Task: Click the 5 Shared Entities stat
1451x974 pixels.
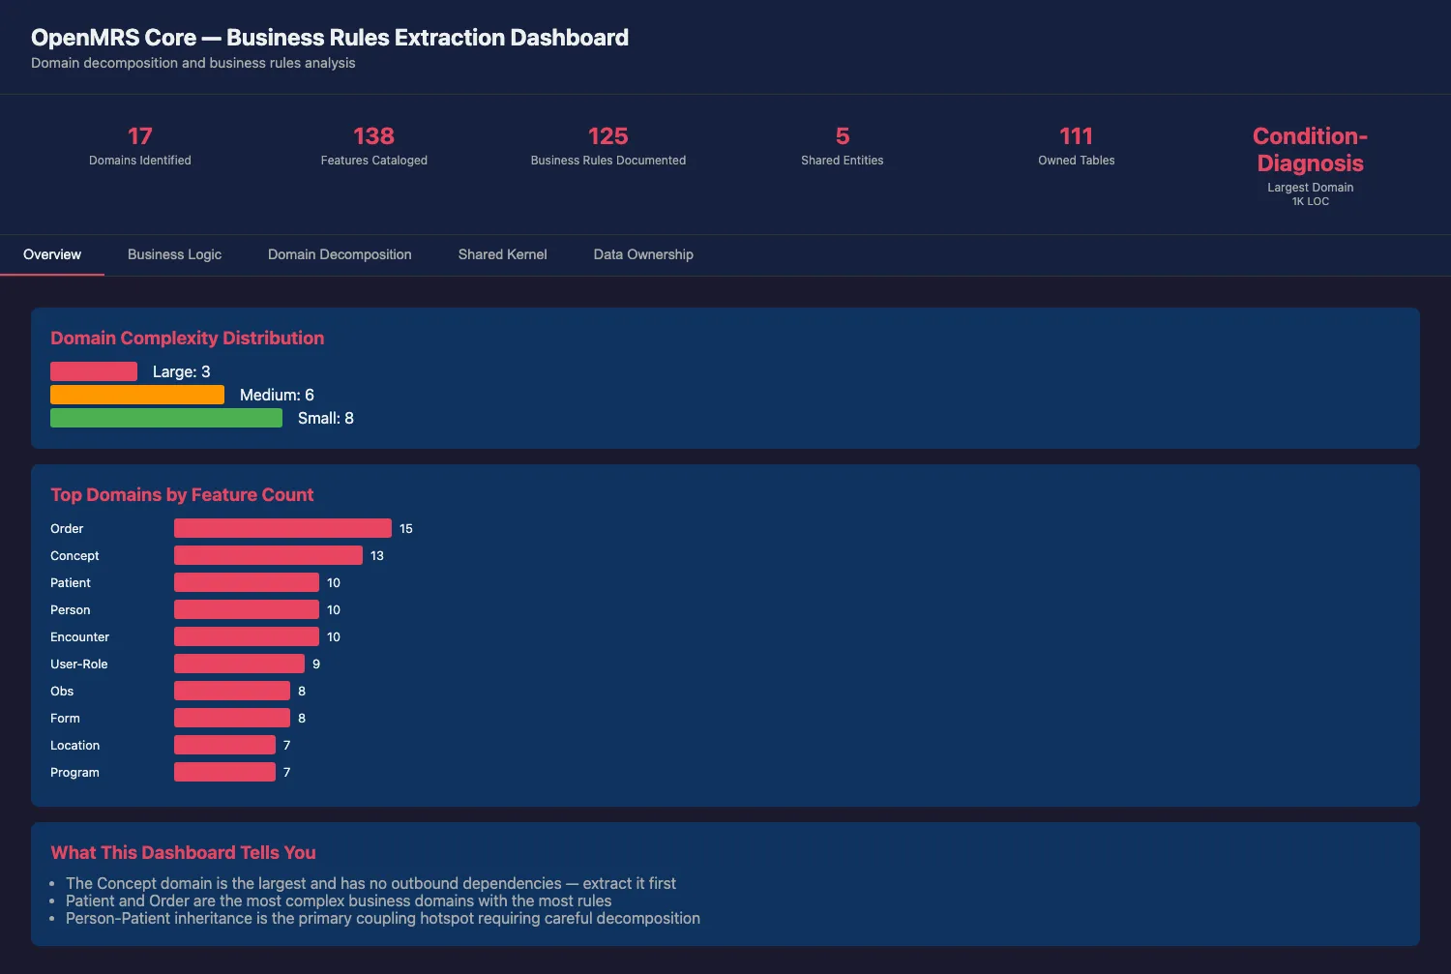Action: coord(843,146)
